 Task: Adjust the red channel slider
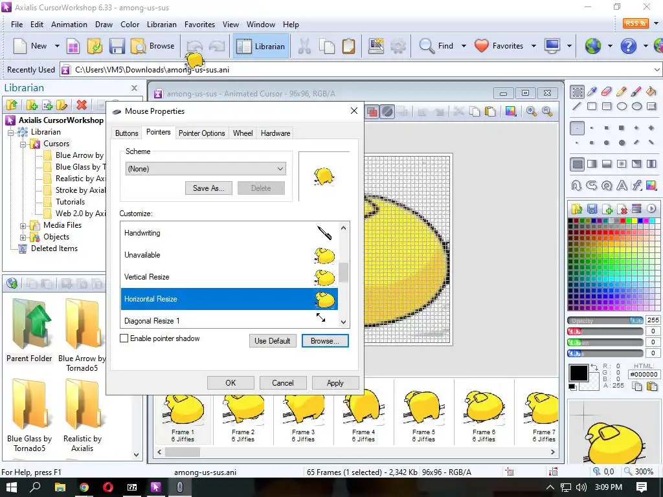(605, 331)
